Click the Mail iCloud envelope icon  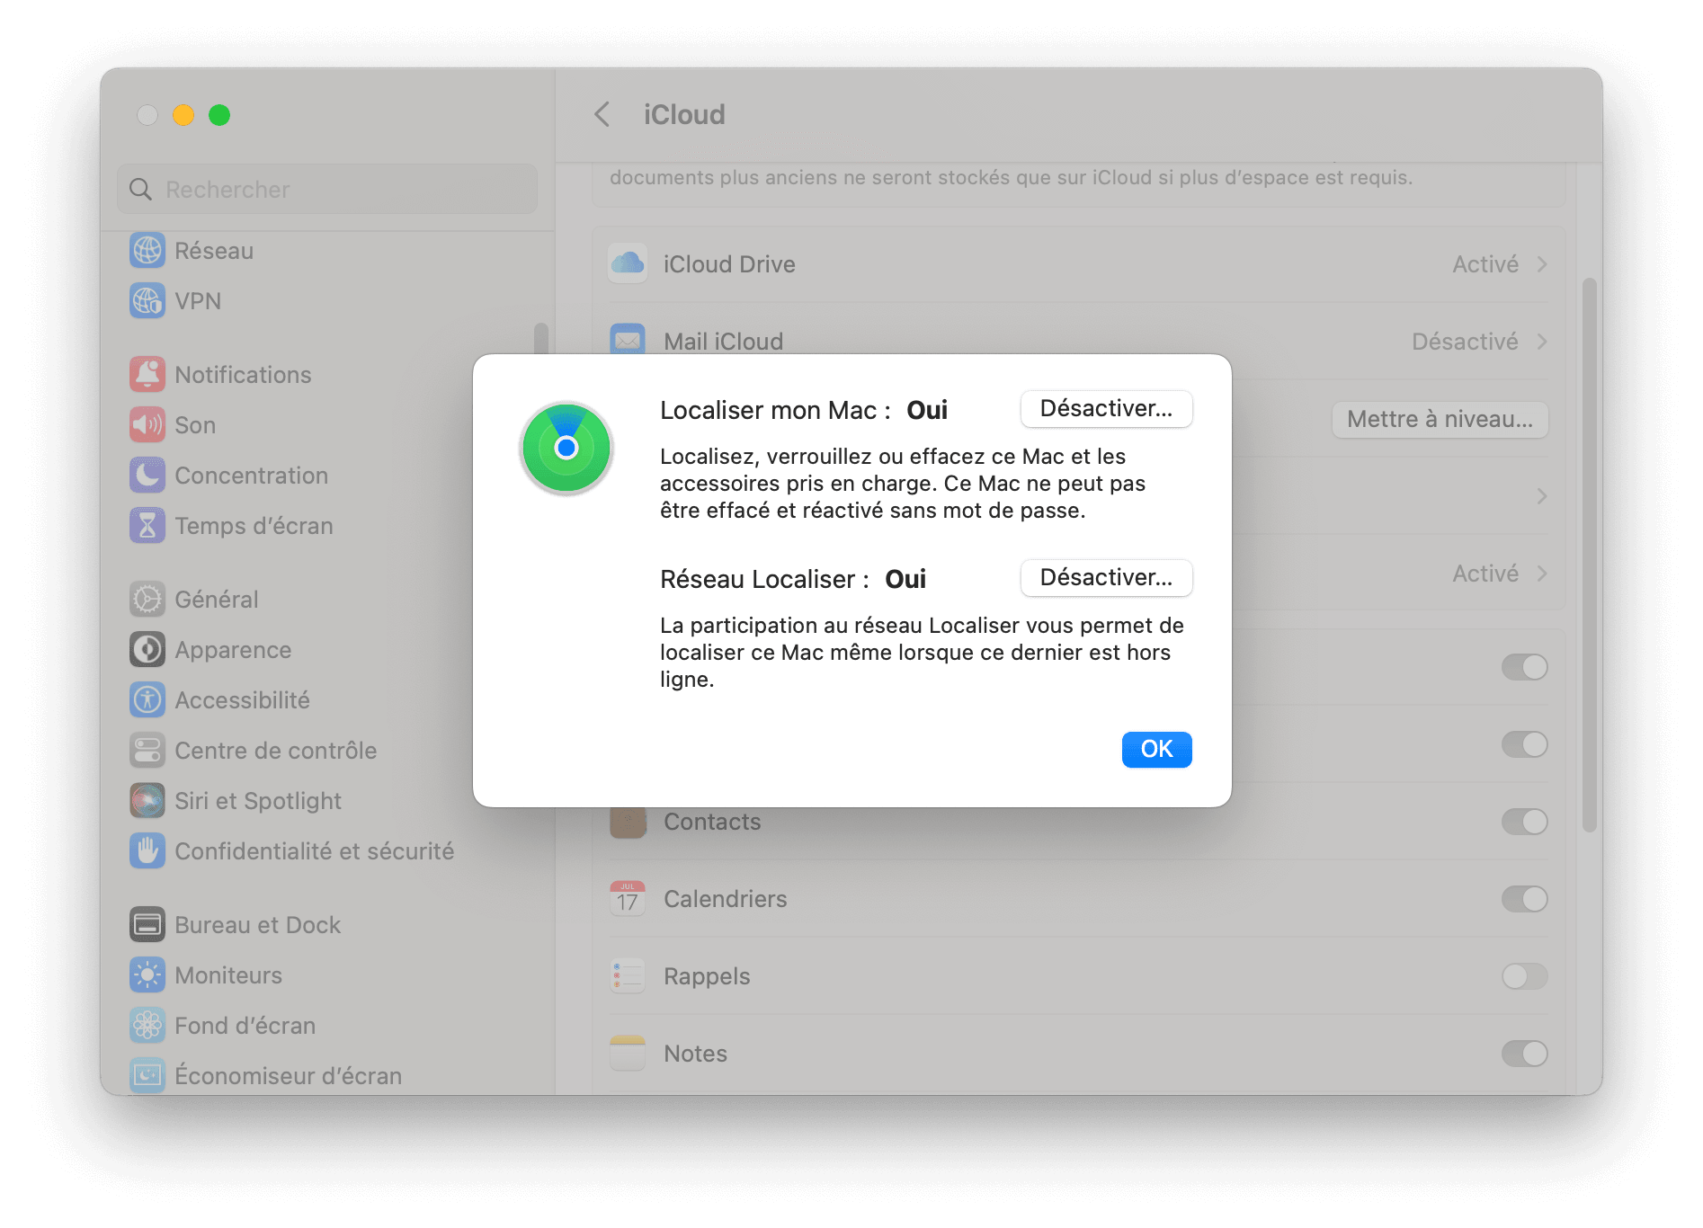pyautogui.click(x=628, y=339)
